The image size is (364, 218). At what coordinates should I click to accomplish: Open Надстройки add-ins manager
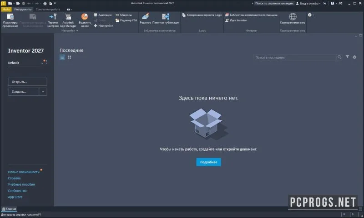click(x=104, y=26)
